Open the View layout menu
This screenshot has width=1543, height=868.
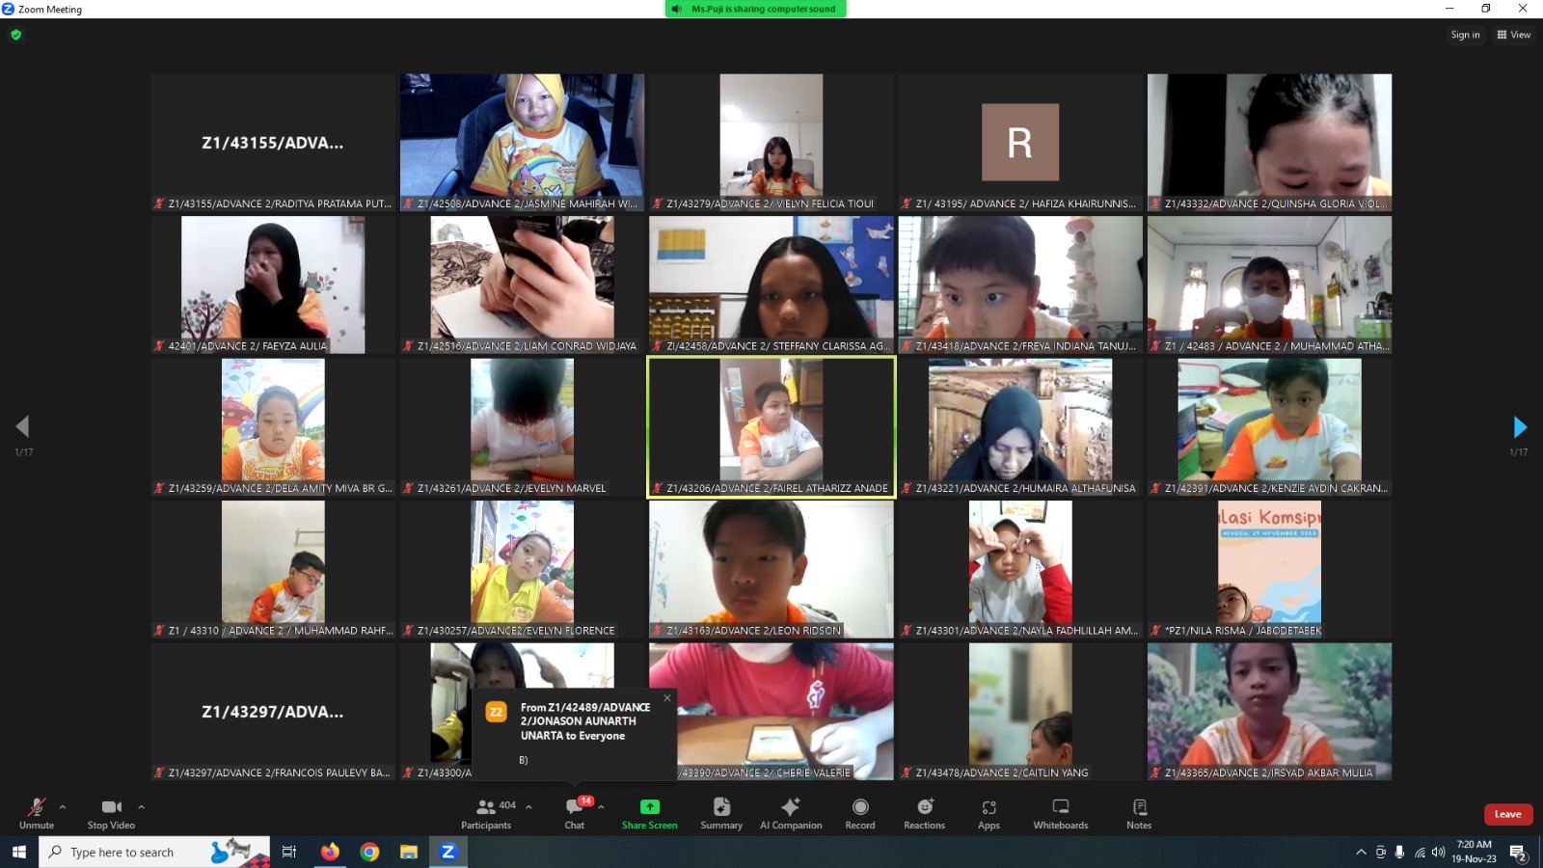coord(1513,35)
